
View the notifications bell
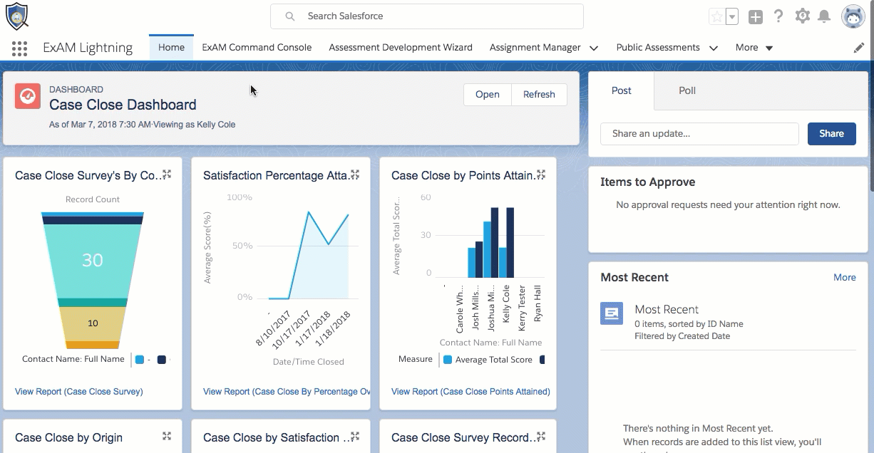(824, 16)
